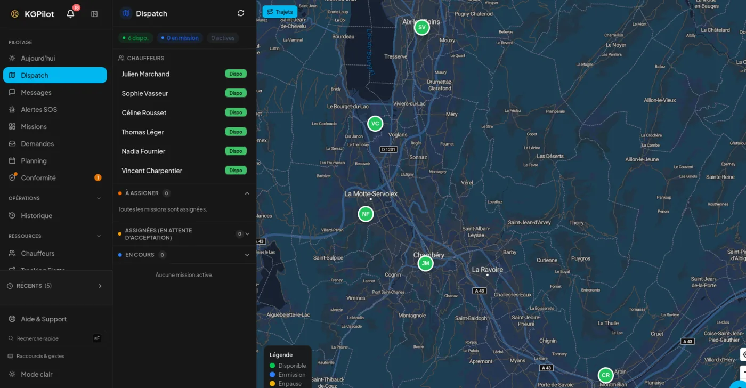Screen dimensions: 746x388
Task: Open Chauffeurs under Ressources
Action: [55, 253]
